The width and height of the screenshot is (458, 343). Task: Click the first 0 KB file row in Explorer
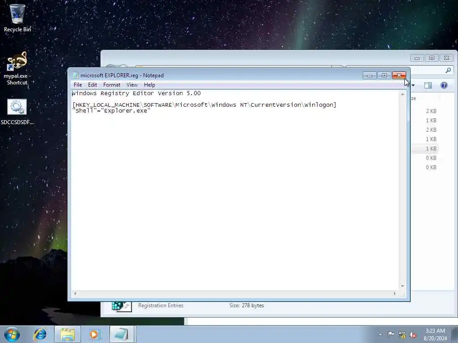coord(424,158)
